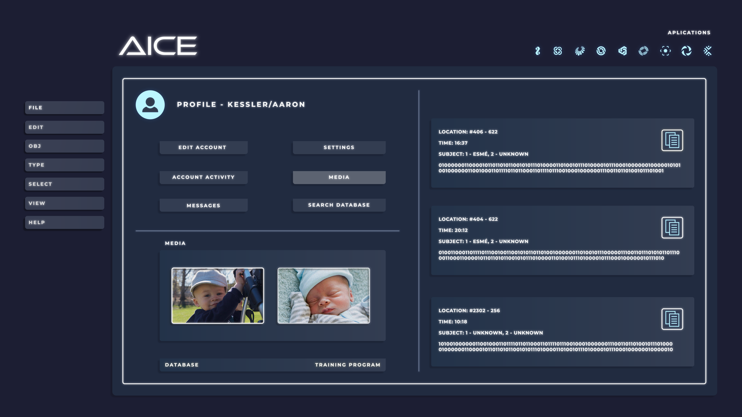Open Account Activity

coord(203,177)
